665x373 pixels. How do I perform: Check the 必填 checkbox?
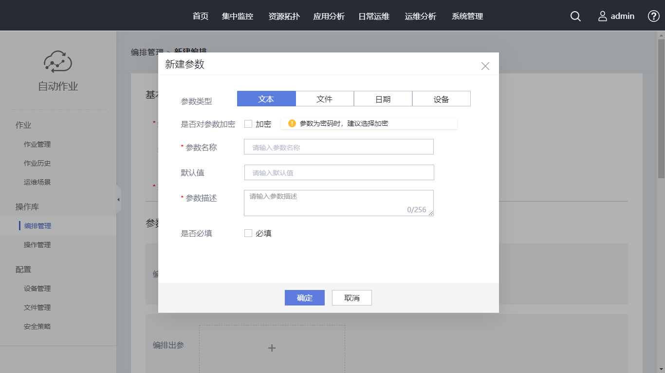click(248, 233)
